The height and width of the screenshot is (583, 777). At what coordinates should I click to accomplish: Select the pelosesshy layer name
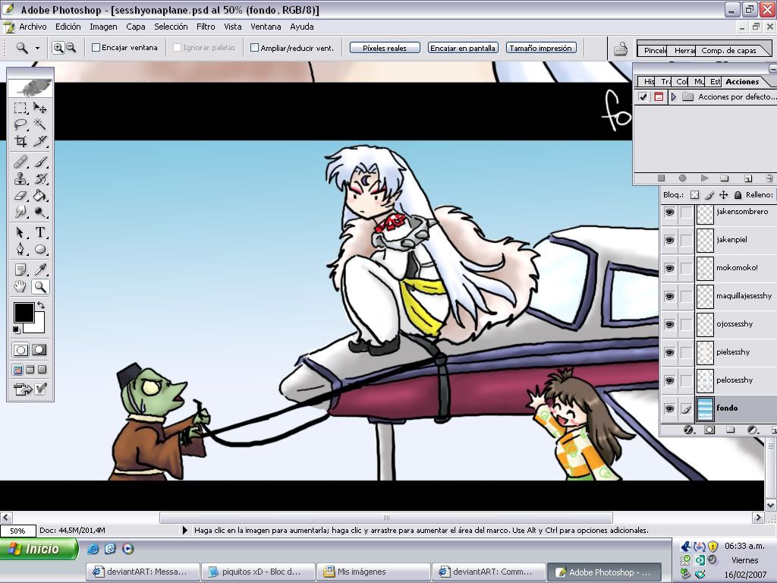pyautogui.click(x=735, y=380)
